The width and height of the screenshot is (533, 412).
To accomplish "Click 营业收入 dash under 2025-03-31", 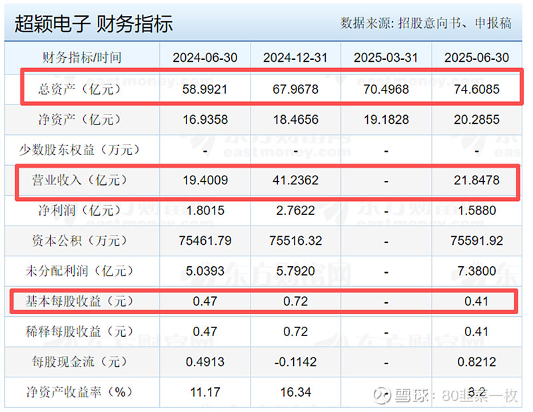I will click(x=386, y=182).
